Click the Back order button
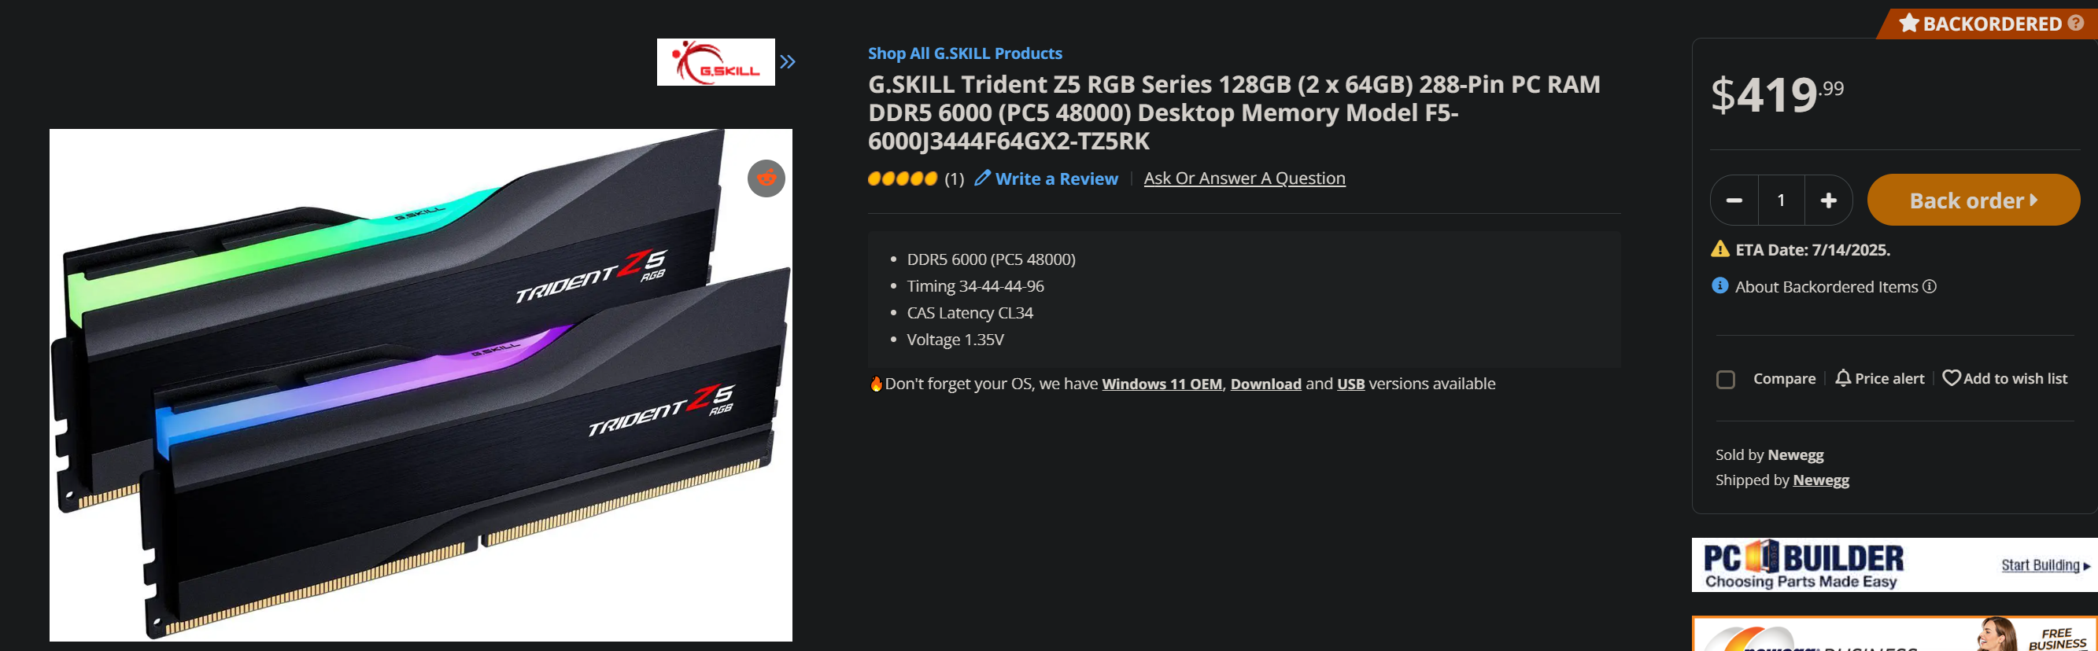The image size is (2098, 651). 1973,200
